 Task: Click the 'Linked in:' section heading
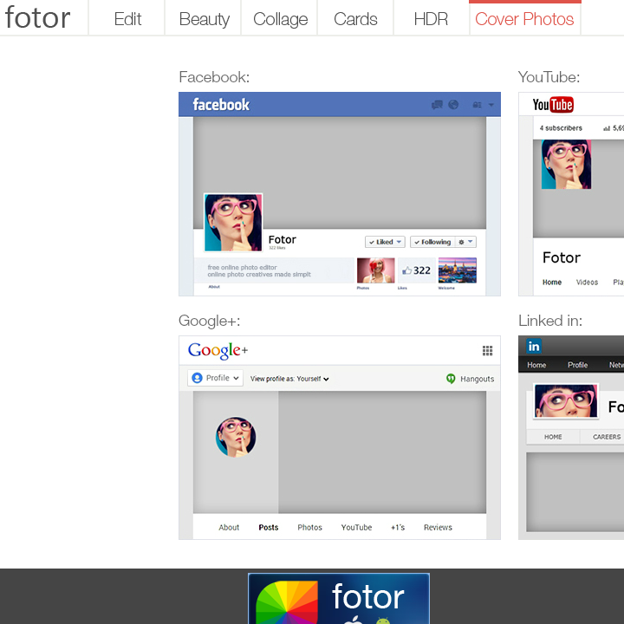coord(550,321)
